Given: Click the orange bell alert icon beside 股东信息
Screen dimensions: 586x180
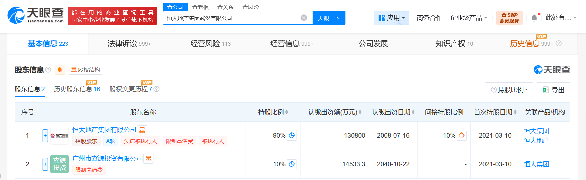Looking at the screenshot, I should (60, 70).
